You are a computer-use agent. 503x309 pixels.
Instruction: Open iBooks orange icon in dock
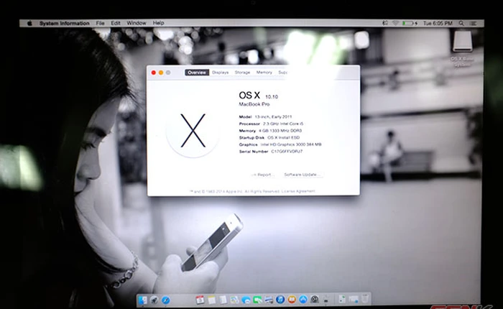coord(292,300)
